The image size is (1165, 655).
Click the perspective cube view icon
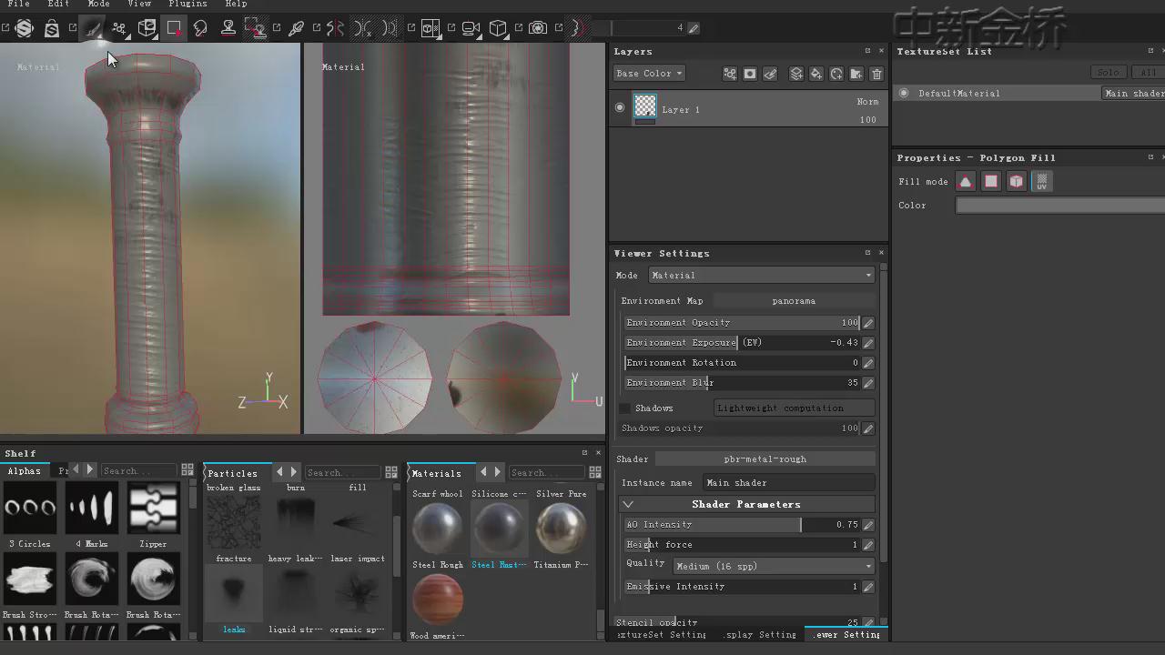(498, 28)
